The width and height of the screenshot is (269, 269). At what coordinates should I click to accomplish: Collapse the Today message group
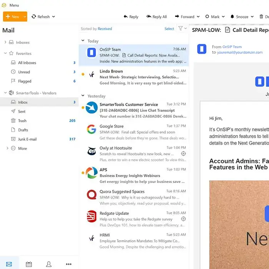tap(83, 41)
